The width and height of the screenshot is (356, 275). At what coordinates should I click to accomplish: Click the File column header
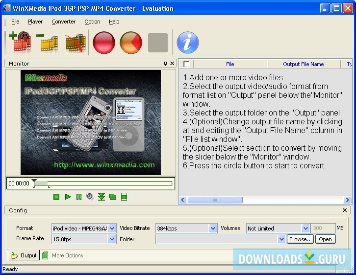click(230, 64)
